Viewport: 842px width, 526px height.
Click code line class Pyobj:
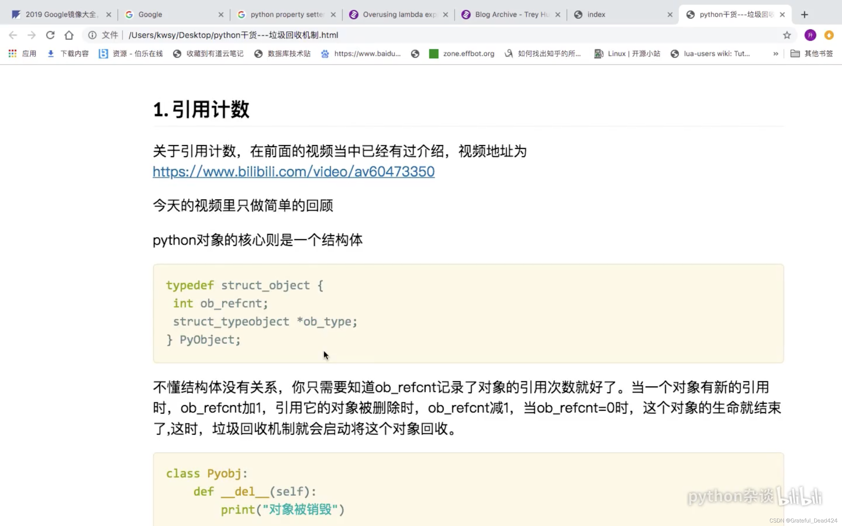click(207, 473)
